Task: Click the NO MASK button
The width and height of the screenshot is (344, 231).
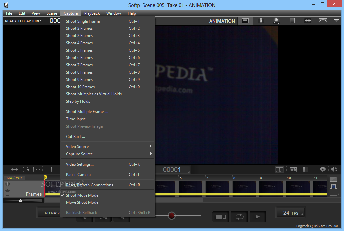Action: click(x=50, y=213)
